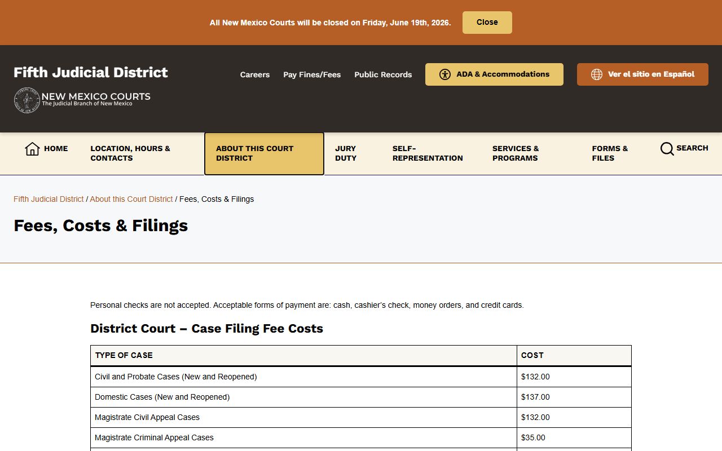Click the District Court Case Filing Fee heading
Viewport: 722px width, 451px height.
[x=206, y=329]
